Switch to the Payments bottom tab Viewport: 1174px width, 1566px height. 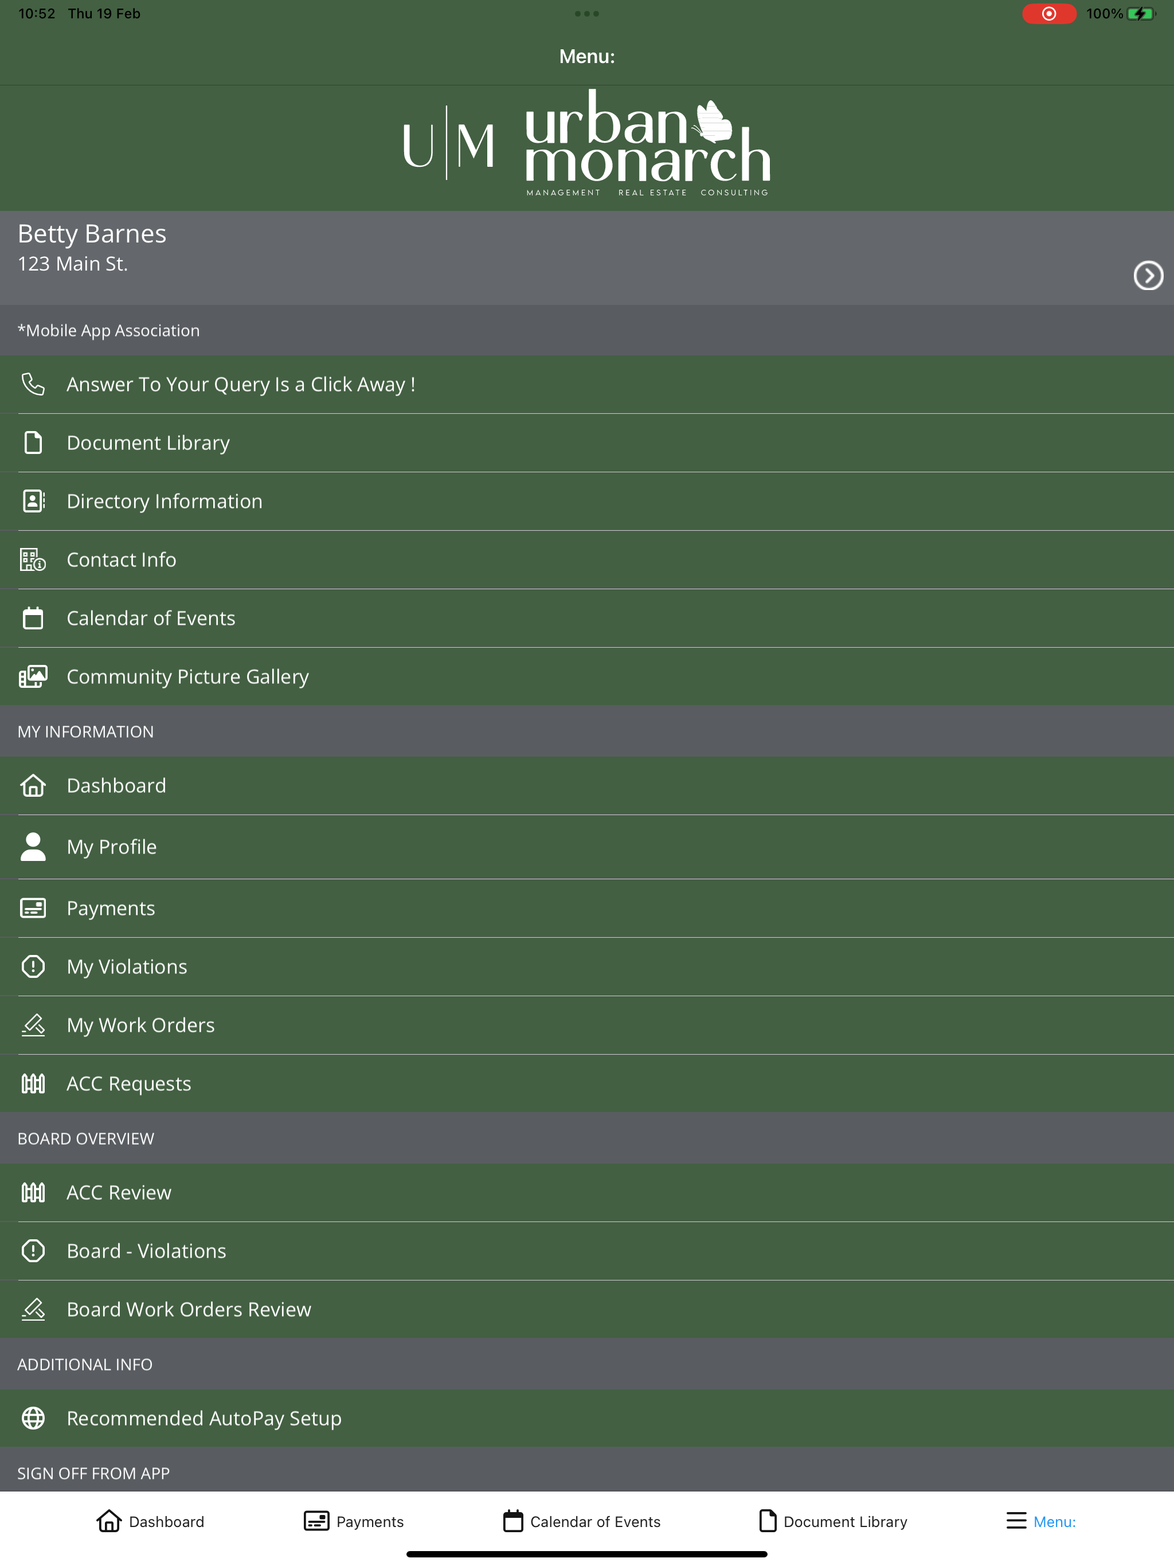click(x=353, y=1521)
